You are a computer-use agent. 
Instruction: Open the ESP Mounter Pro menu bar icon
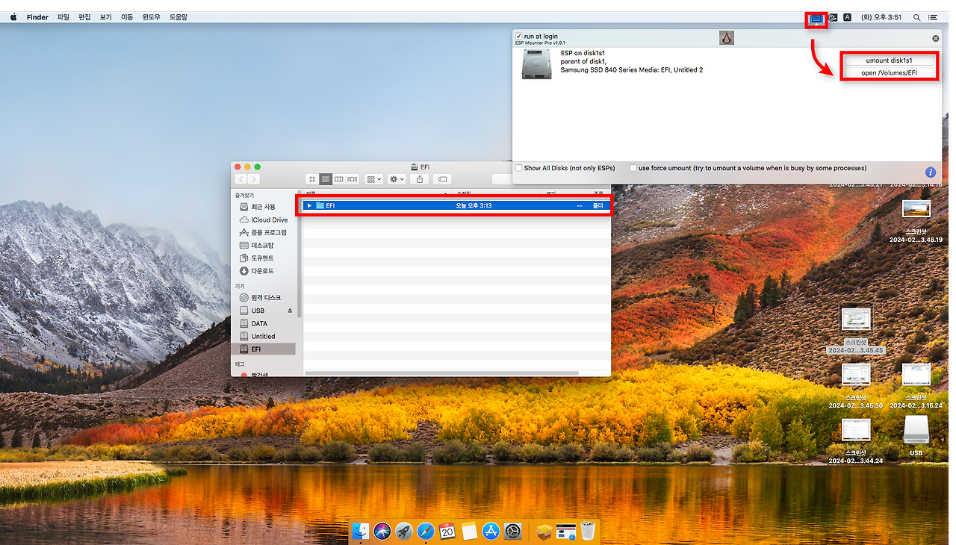pyautogui.click(x=816, y=19)
